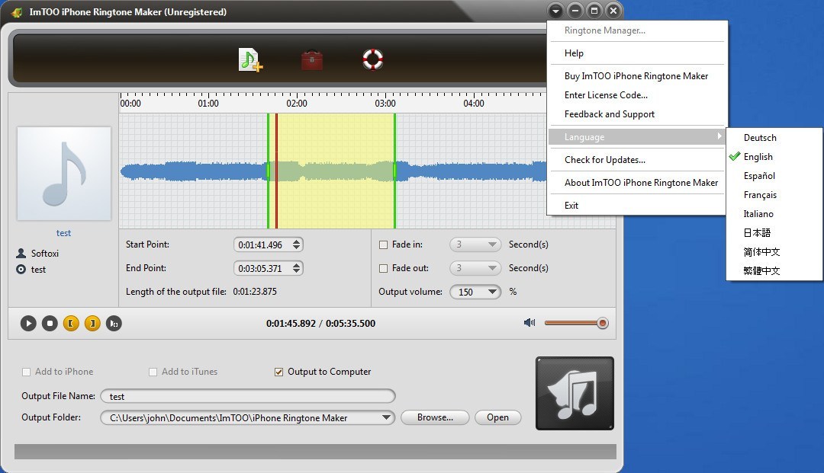
Task: Expand the Output Folder path dropdown
Action: point(387,417)
